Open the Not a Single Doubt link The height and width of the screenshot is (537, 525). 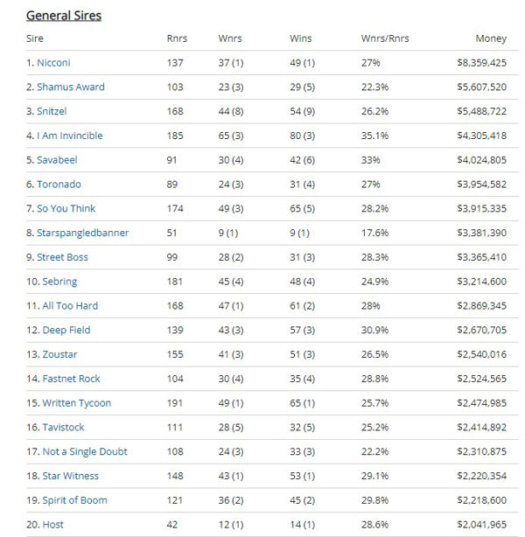point(84,452)
